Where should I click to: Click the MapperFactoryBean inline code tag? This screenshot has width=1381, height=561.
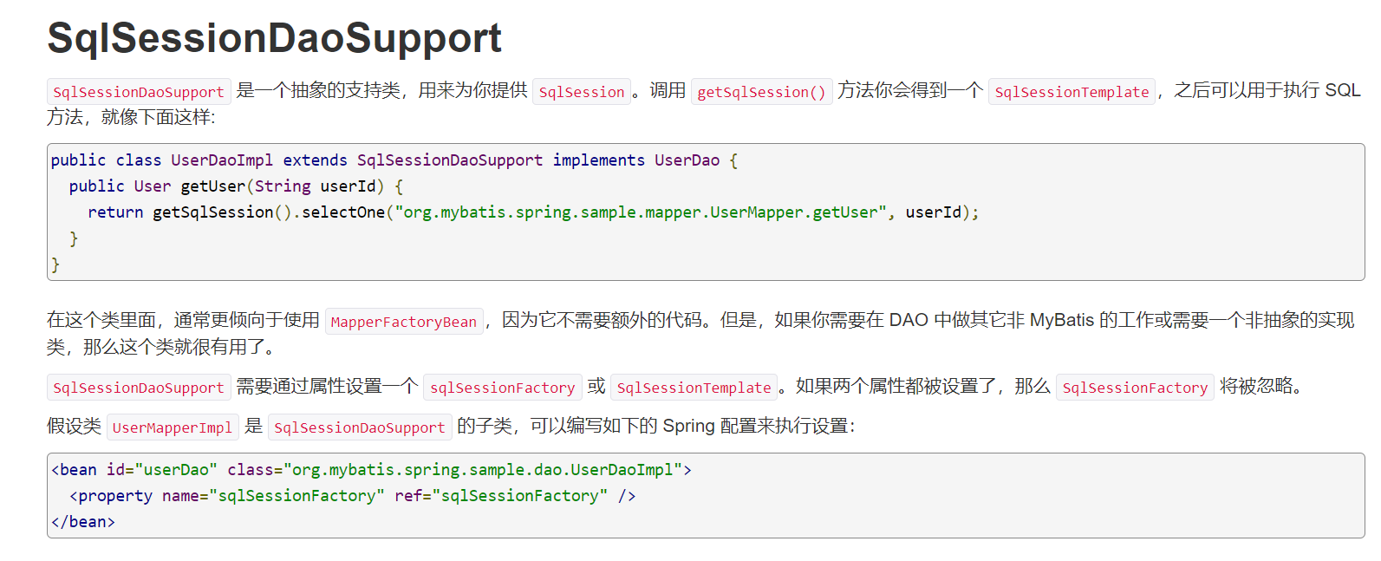click(403, 323)
